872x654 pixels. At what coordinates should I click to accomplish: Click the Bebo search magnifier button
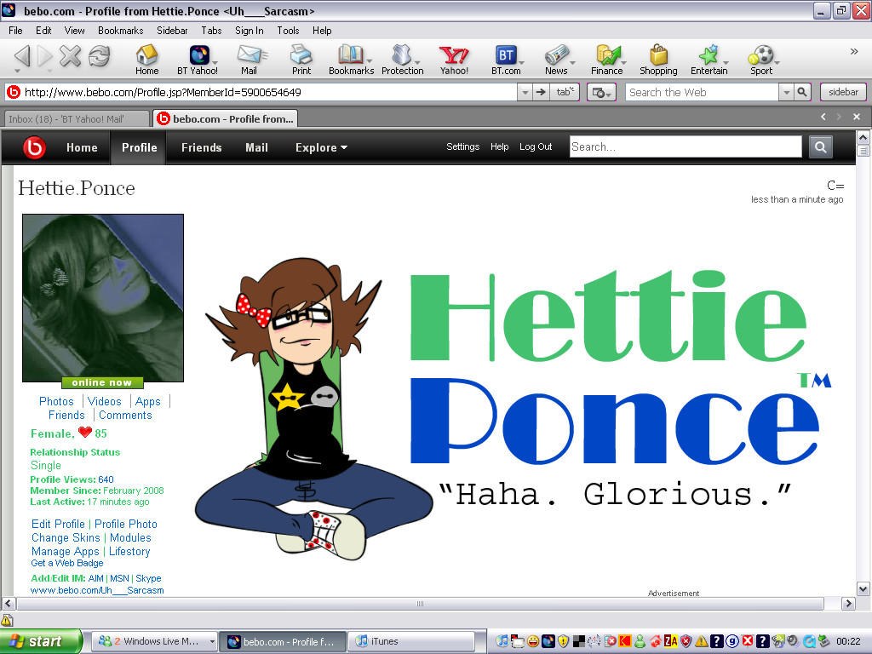tap(820, 146)
